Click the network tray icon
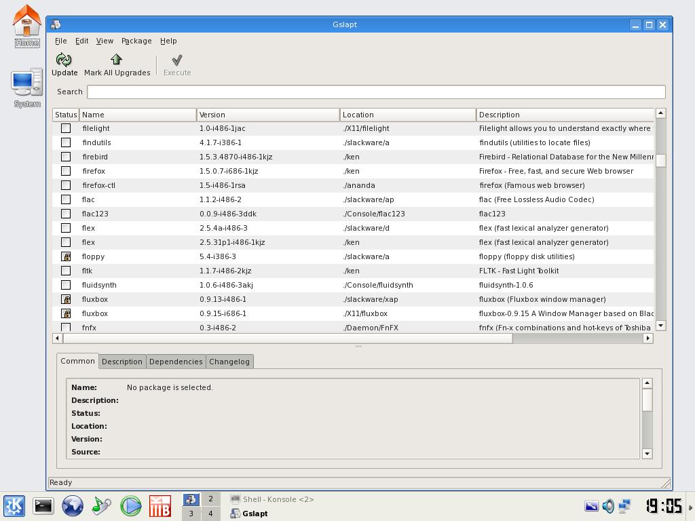The width and height of the screenshot is (695, 521). tap(624, 506)
